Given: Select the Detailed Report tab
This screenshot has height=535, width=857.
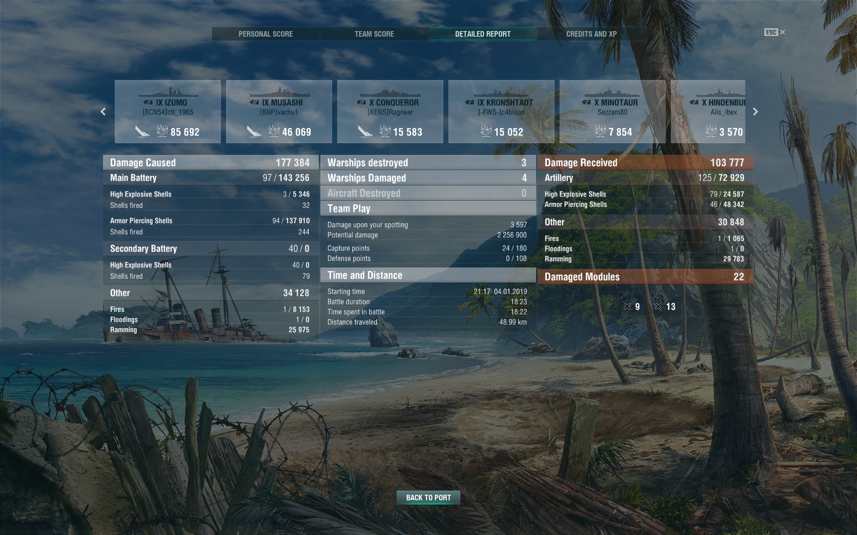Looking at the screenshot, I should [x=483, y=34].
